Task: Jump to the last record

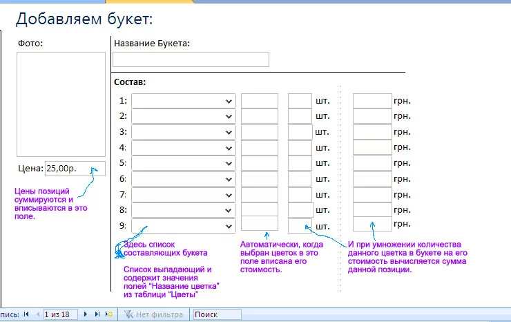Action: click(97, 314)
